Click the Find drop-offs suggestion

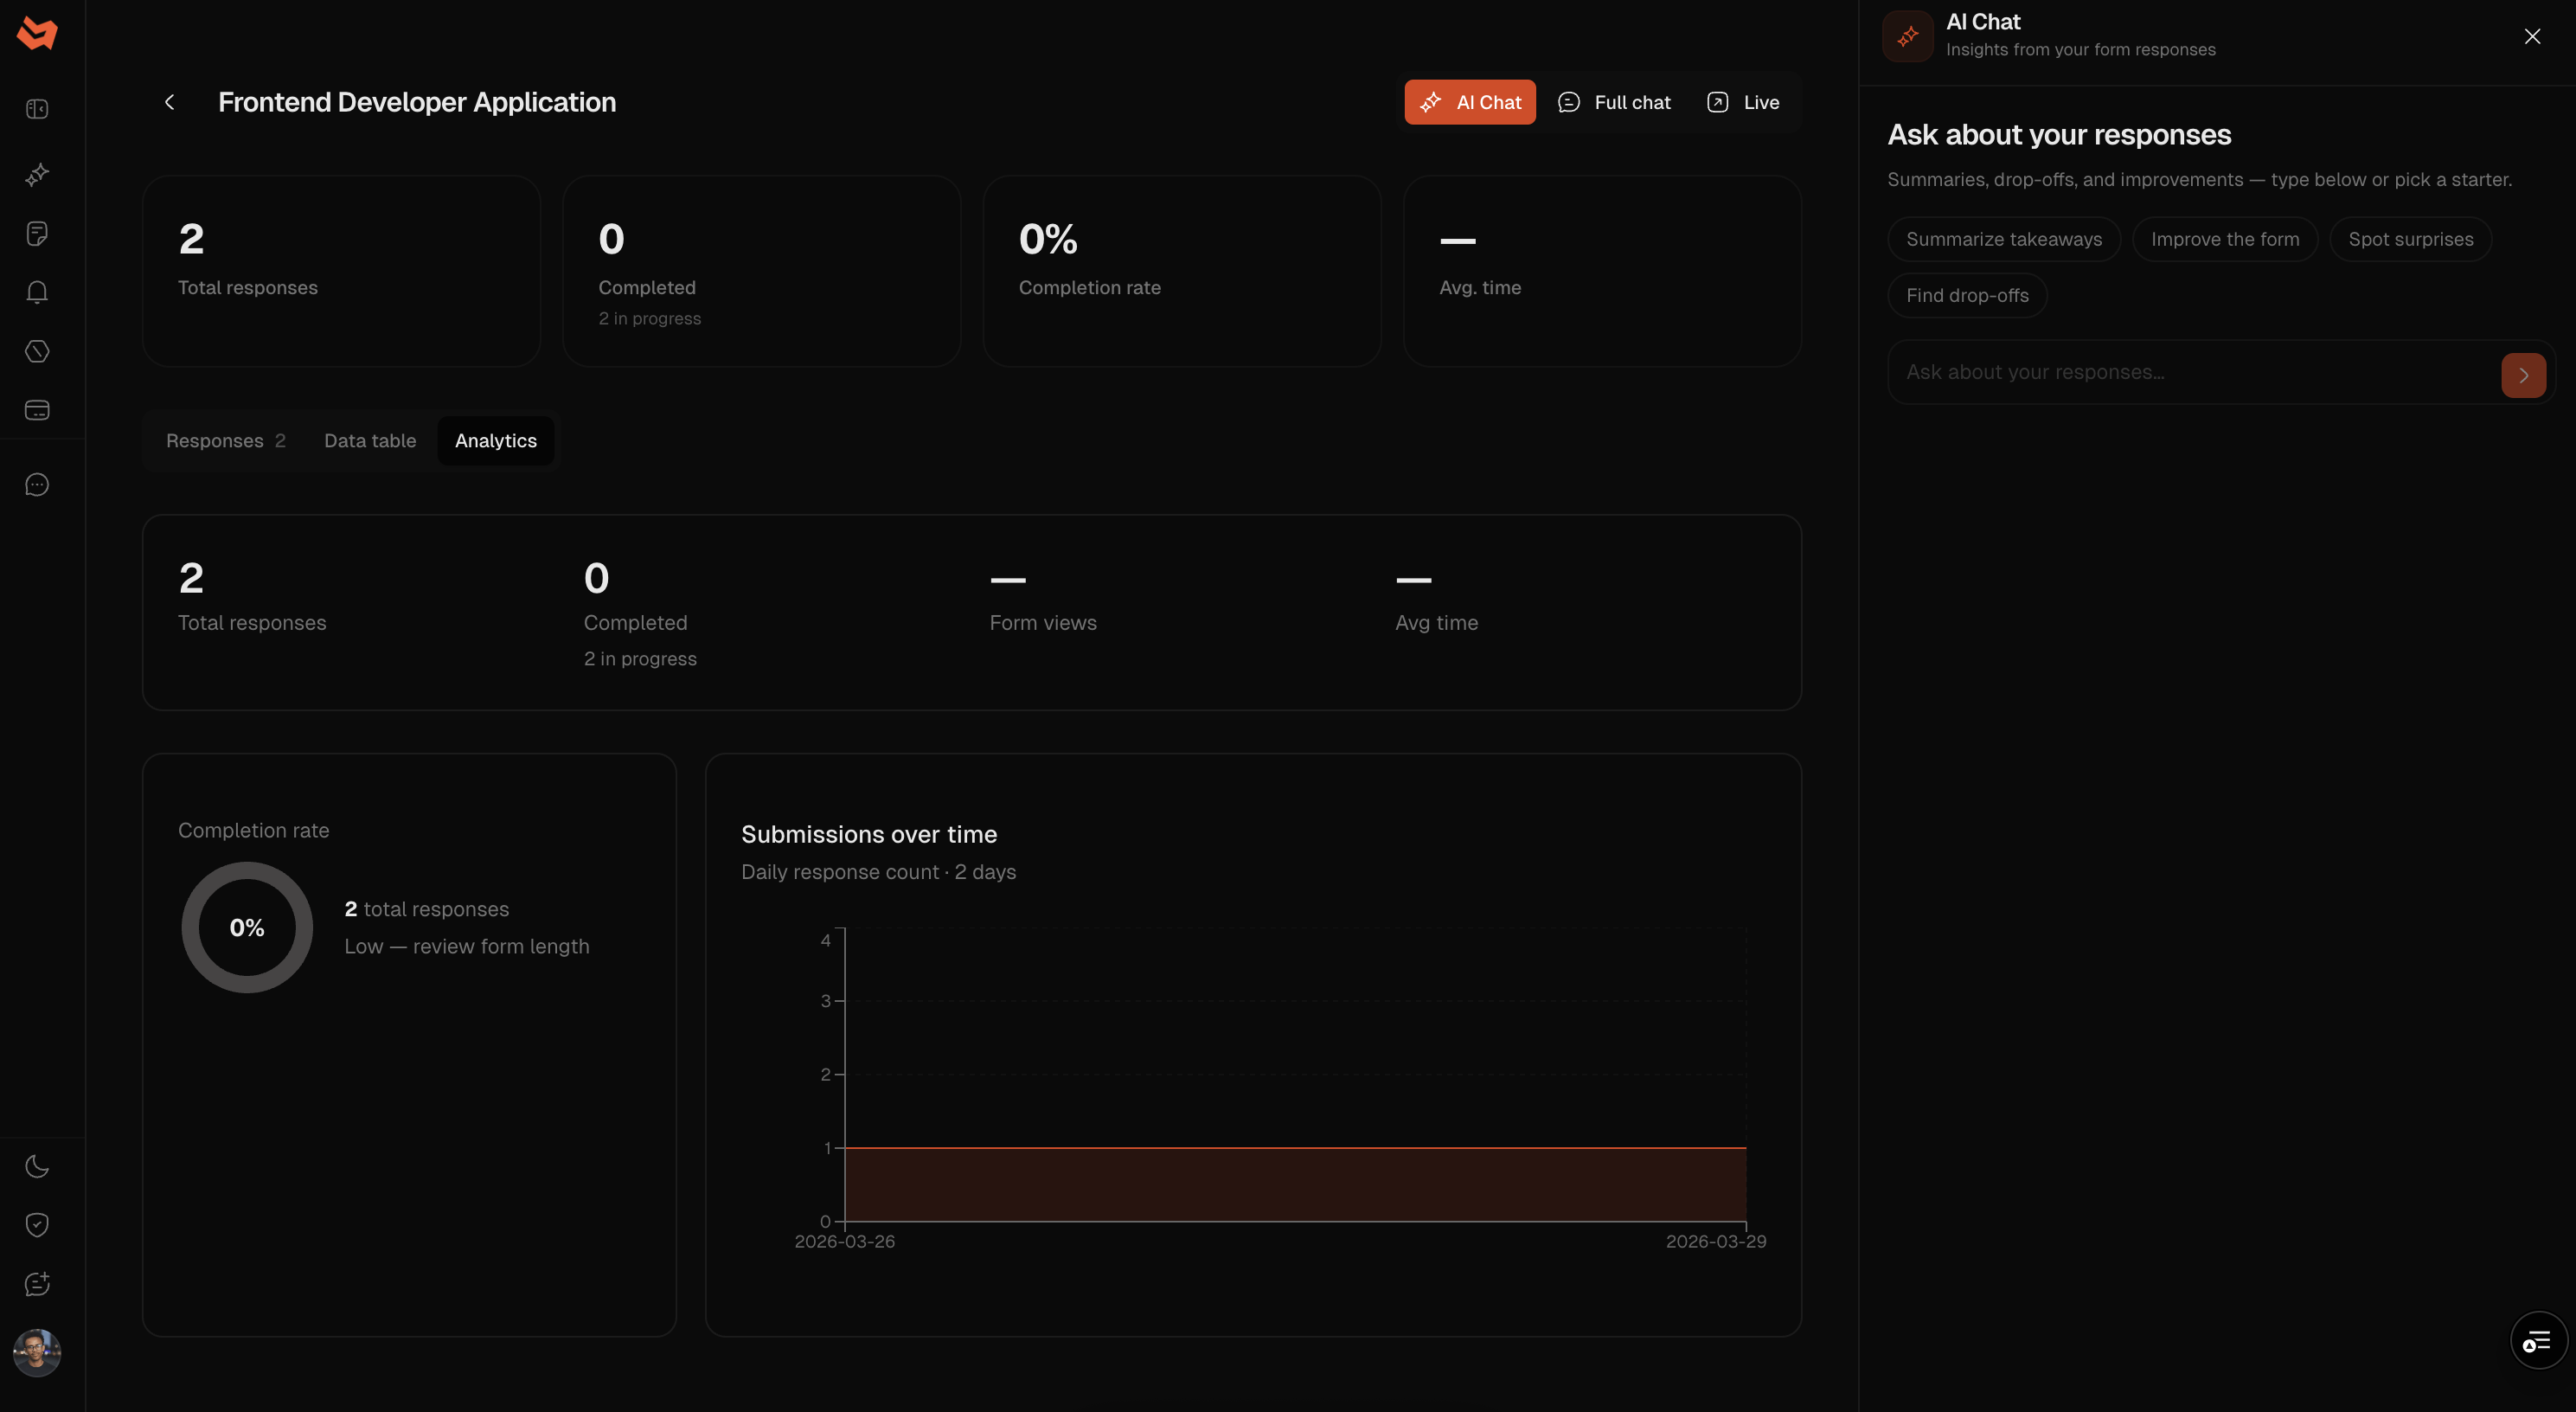[x=1966, y=295]
